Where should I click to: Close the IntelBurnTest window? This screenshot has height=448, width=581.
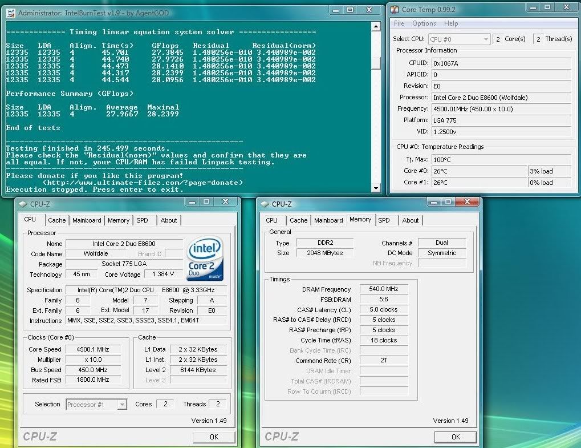tap(369, 10)
